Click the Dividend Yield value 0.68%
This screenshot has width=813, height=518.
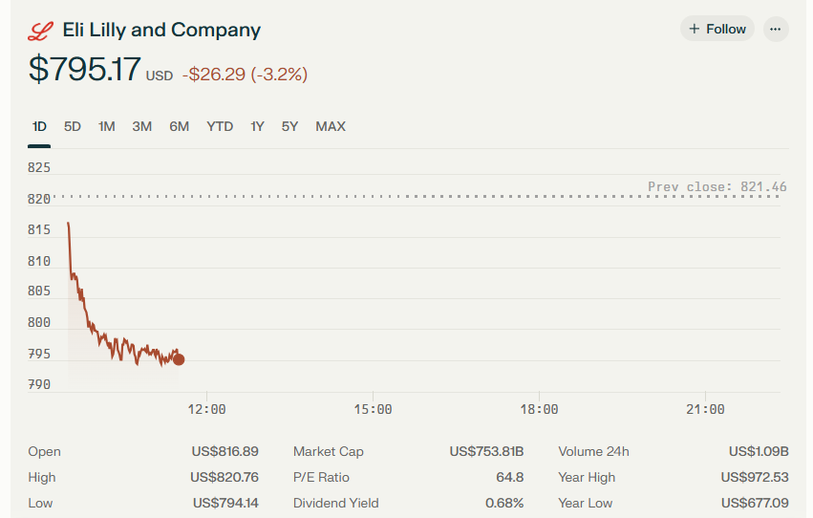pos(504,503)
